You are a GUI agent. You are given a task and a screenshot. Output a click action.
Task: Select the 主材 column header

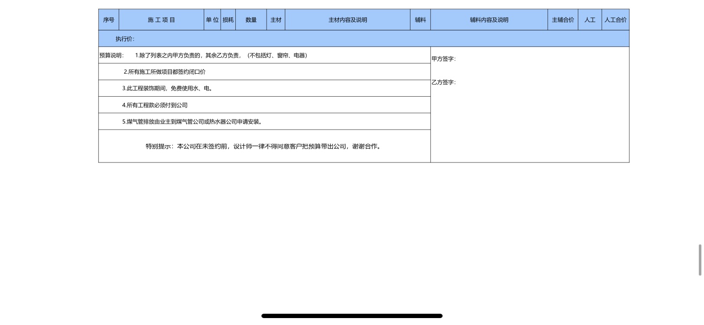[x=276, y=20]
